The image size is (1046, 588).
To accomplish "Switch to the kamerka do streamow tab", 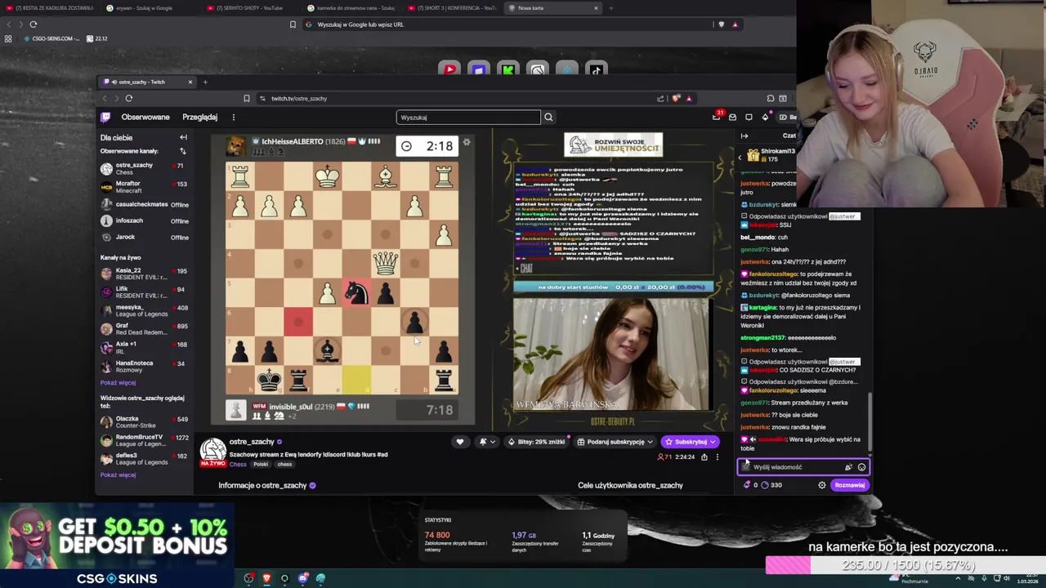I will [x=350, y=8].
